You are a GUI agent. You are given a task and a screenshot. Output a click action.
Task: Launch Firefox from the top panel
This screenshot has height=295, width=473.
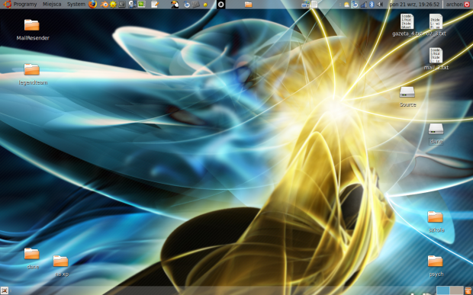pos(92,5)
